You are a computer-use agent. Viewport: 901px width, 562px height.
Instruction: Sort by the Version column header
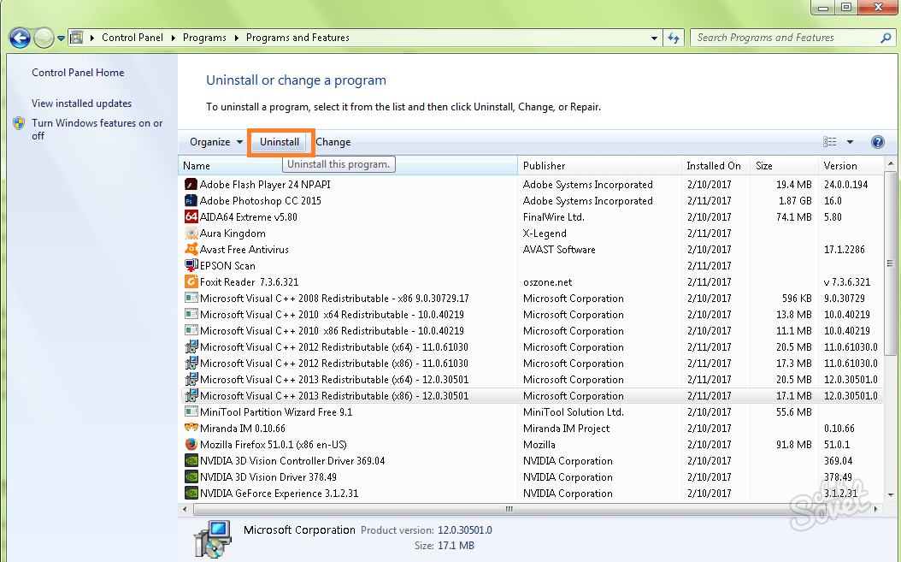(x=851, y=166)
